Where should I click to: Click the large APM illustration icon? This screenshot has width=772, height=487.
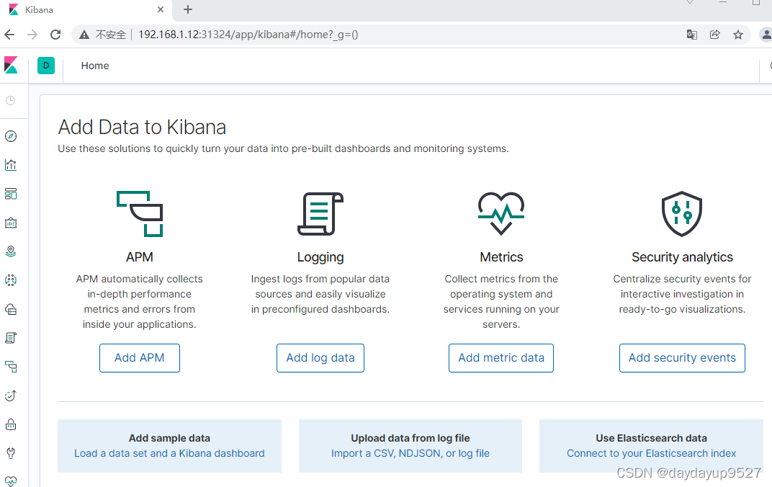[139, 214]
